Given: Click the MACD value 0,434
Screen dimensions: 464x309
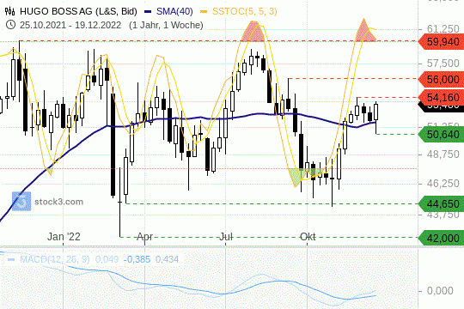Looking at the screenshot, I should tap(167, 259).
